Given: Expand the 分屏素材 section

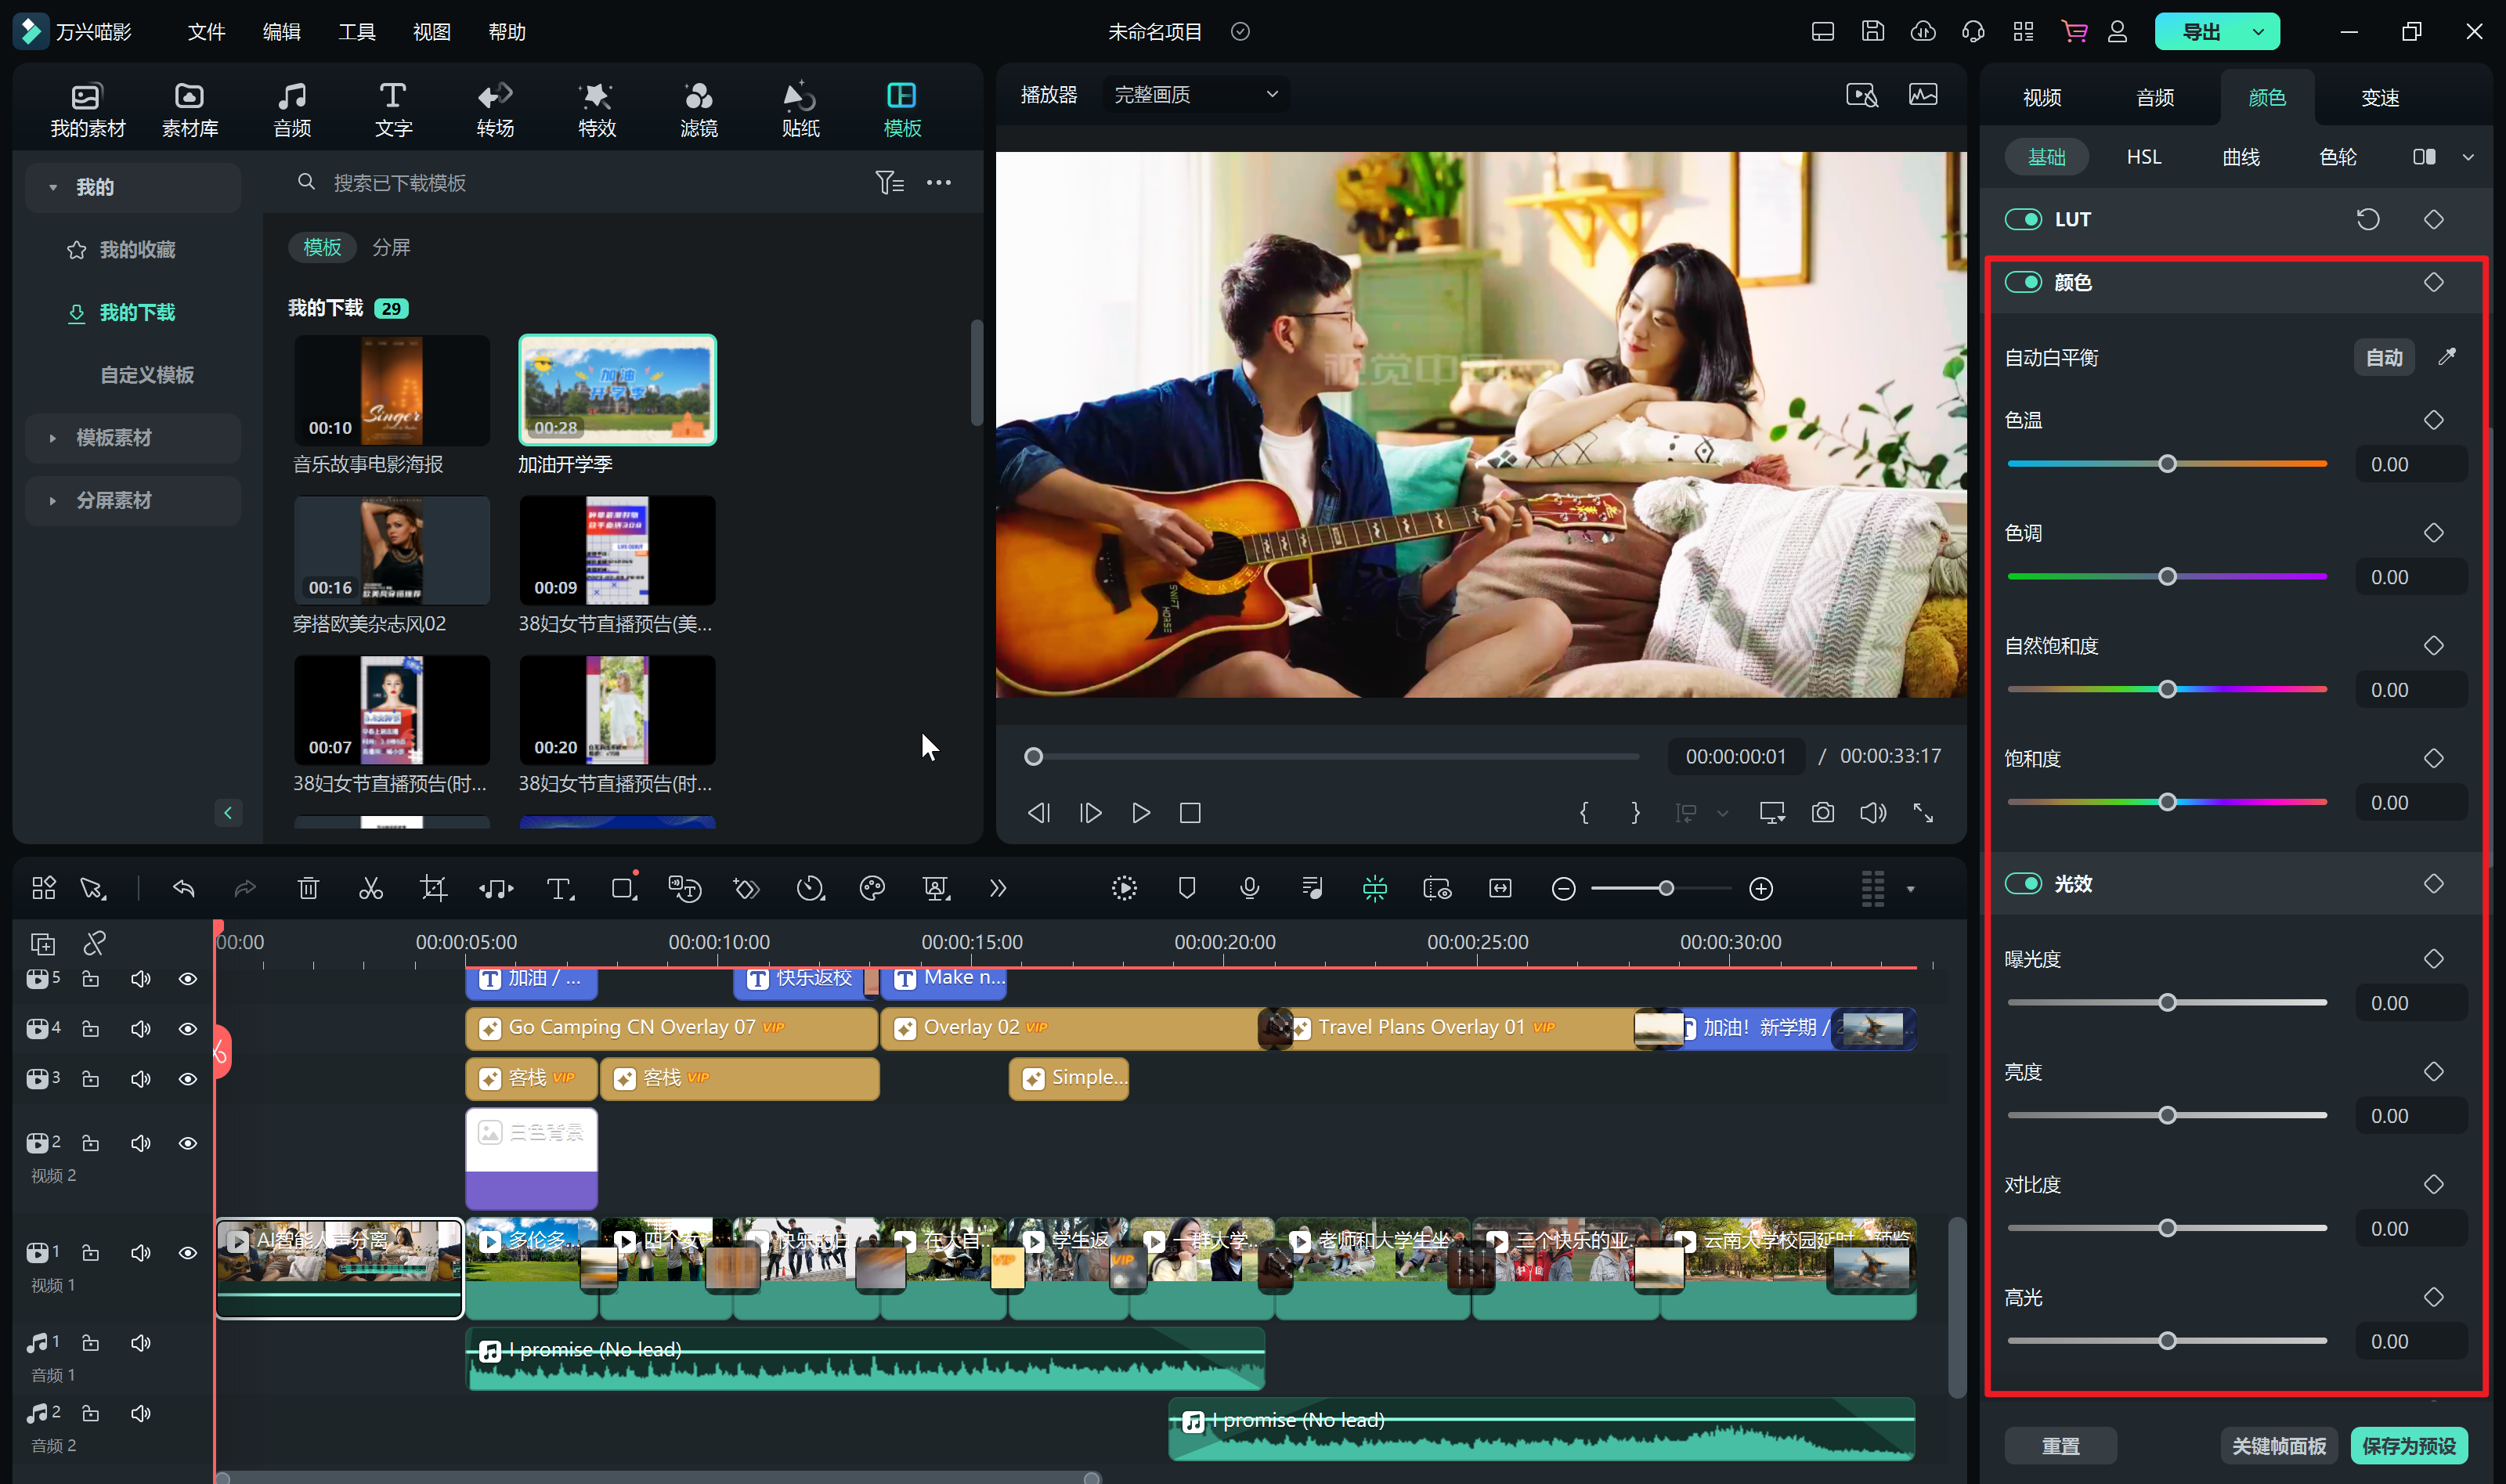Looking at the screenshot, I should (52, 500).
